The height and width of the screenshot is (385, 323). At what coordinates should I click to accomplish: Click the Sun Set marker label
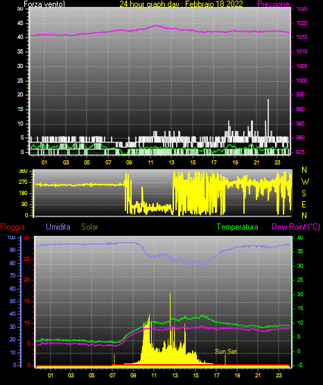point(226,352)
